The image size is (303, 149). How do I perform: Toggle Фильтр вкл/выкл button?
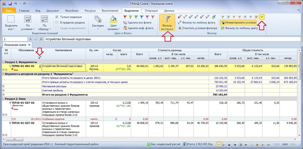pos(167,23)
